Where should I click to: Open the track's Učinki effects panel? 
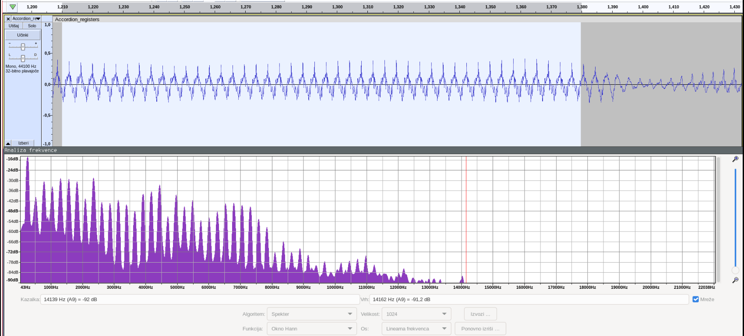pyautogui.click(x=23, y=35)
